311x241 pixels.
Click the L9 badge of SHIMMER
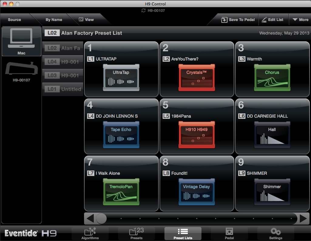click(242, 173)
